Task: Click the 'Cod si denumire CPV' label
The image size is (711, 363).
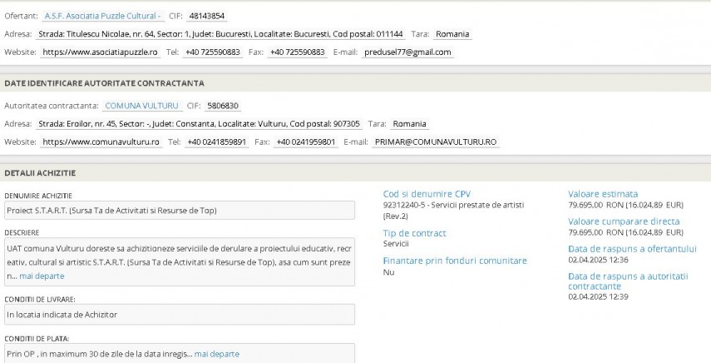Action: pos(427,194)
